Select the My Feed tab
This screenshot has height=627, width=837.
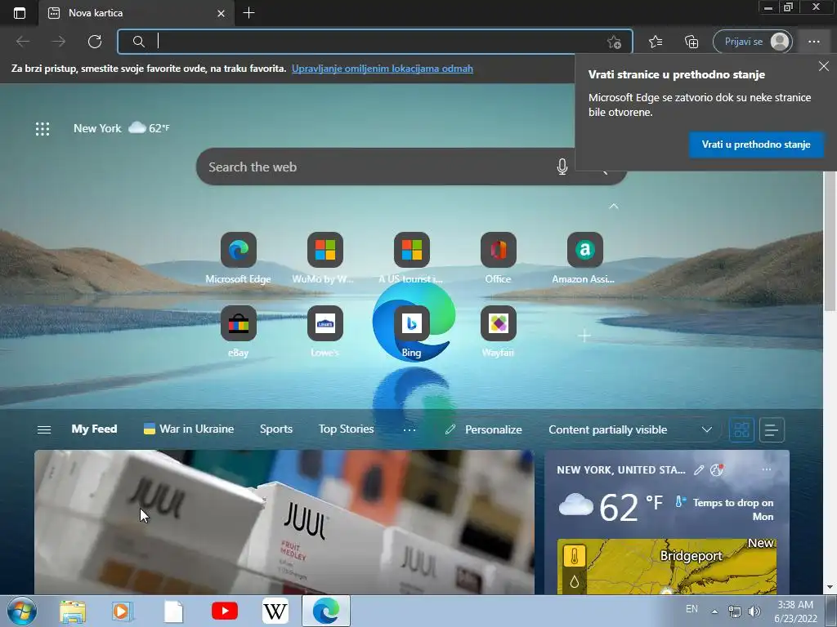[x=94, y=429]
